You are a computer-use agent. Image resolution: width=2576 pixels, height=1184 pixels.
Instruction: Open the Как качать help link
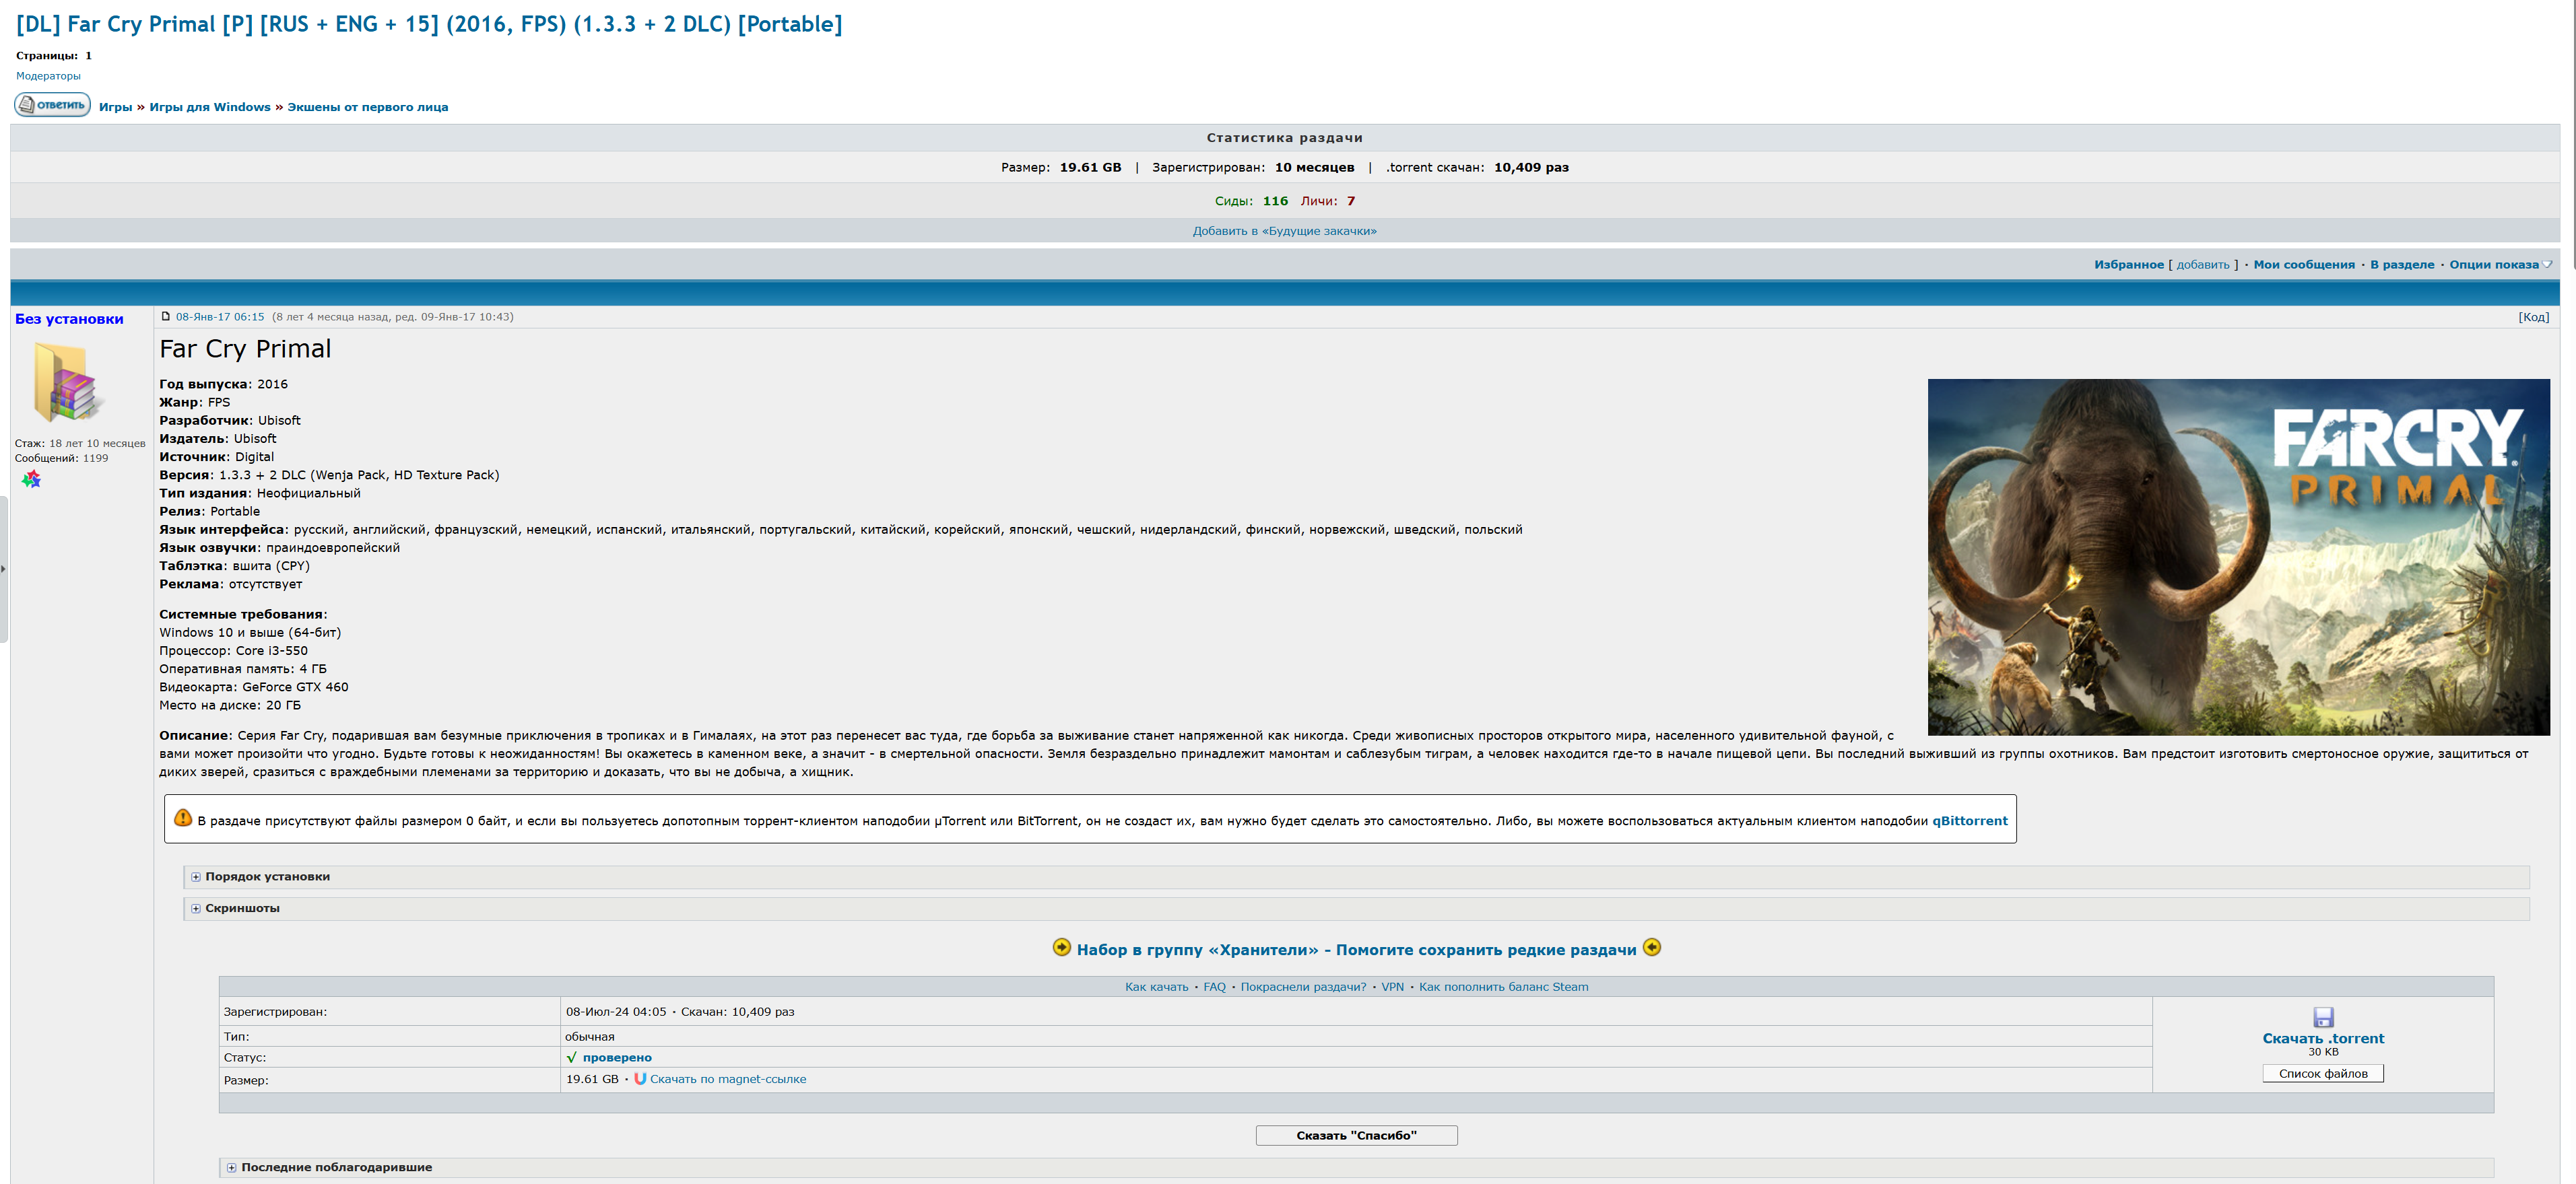(x=1156, y=987)
